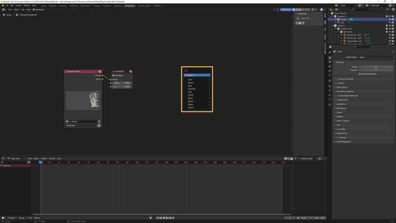
Task: Hide the Camera with its eye icon
Action: coord(390,19)
